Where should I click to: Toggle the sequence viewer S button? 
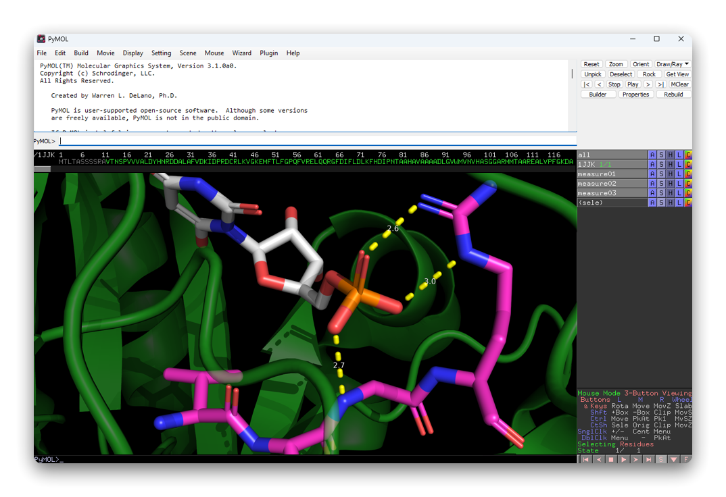(x=661, y=460)
